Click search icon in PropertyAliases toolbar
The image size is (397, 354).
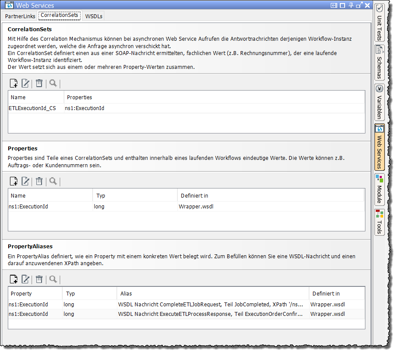point(53,279)
